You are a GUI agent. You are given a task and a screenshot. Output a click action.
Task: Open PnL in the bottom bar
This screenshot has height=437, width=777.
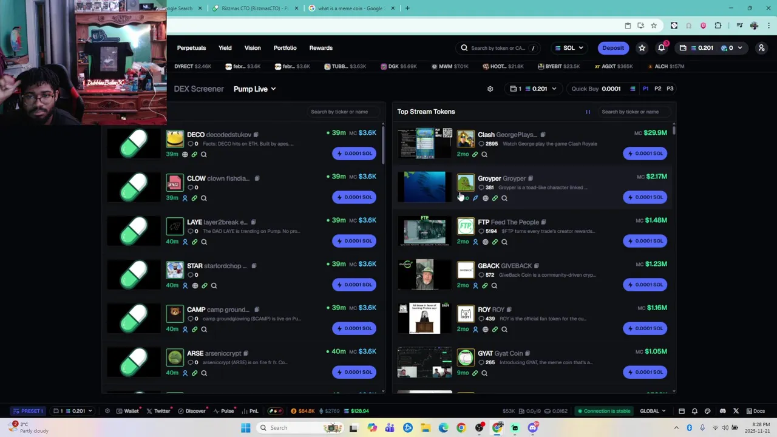point(250,411)
